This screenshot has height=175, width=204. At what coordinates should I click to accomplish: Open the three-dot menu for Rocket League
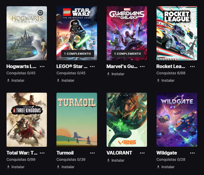192,66
